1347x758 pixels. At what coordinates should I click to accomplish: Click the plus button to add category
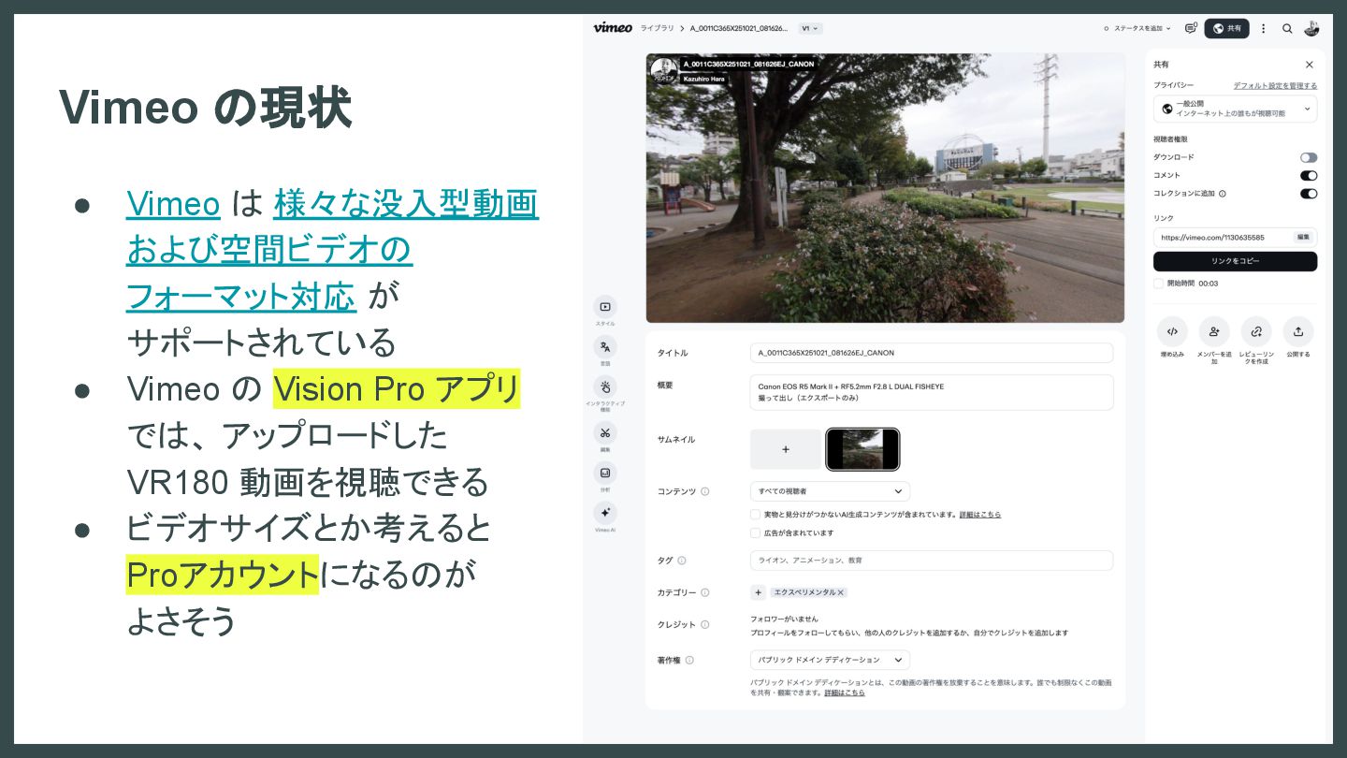point(759,592)
